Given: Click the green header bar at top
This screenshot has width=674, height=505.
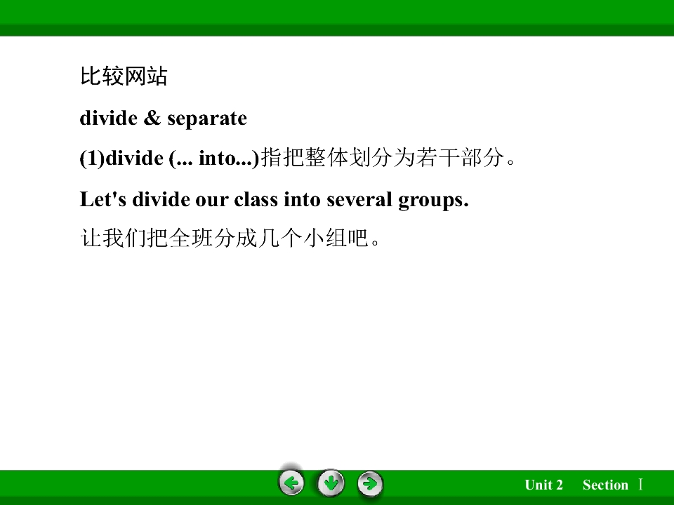Looking at the screenshot, I should (x=337, y=18).
